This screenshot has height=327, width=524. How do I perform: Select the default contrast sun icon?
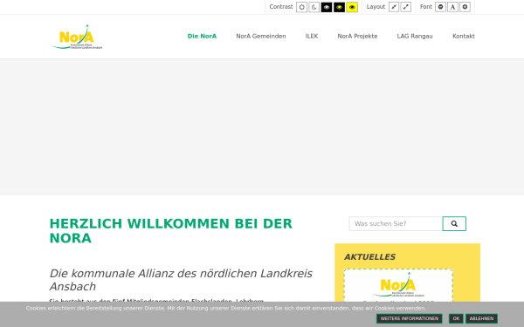point(301,7)
